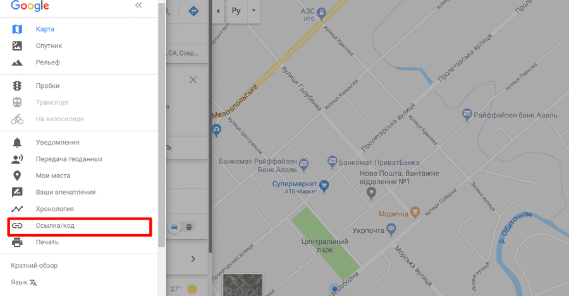Change language via Язык

[24, 282]
